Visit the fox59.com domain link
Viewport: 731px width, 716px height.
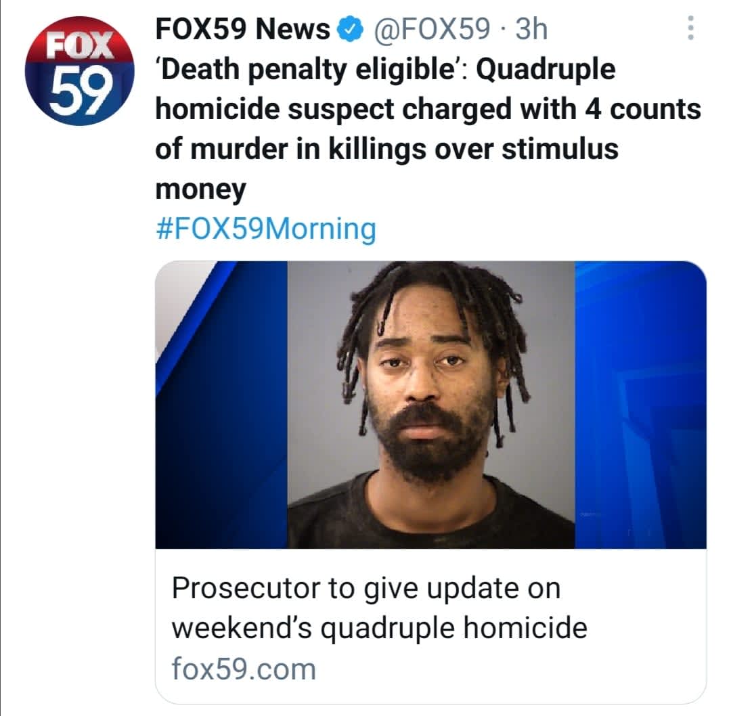(244, 669)
